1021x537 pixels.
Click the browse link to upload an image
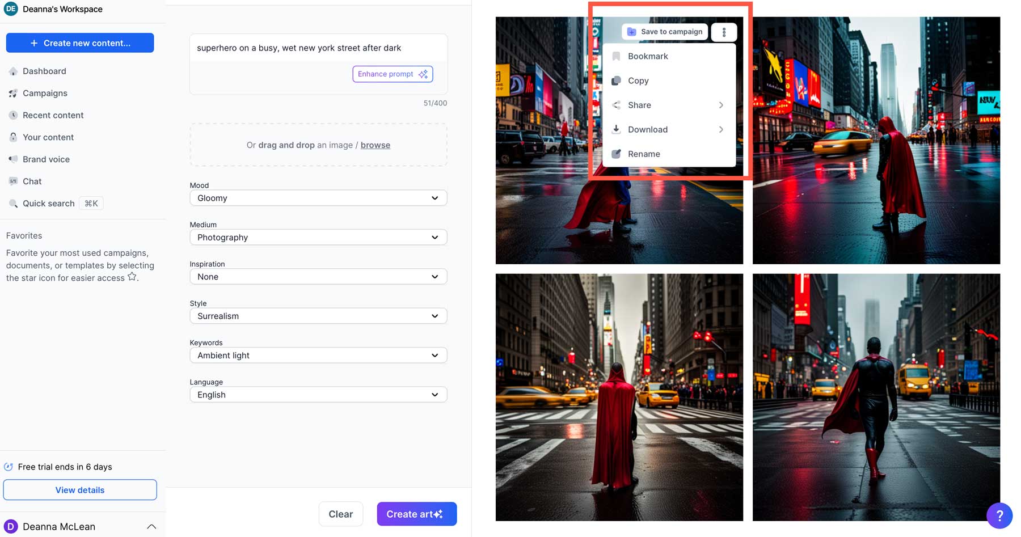pyautogui.click(x=375, y=145)
